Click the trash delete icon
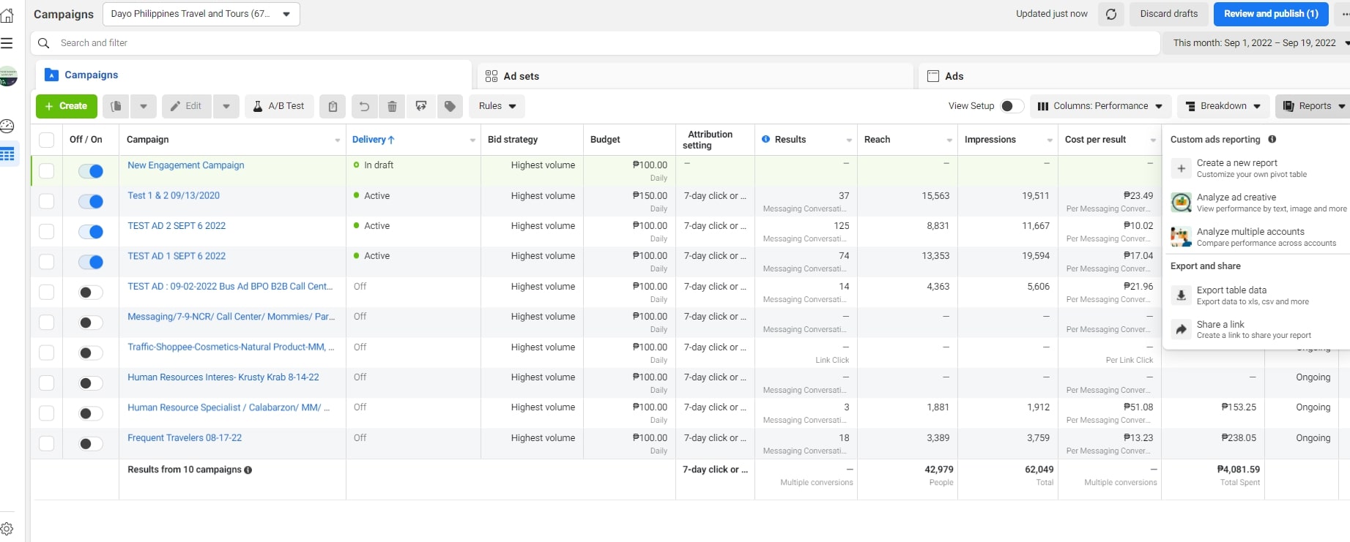1350x542 pixels. 392,106
